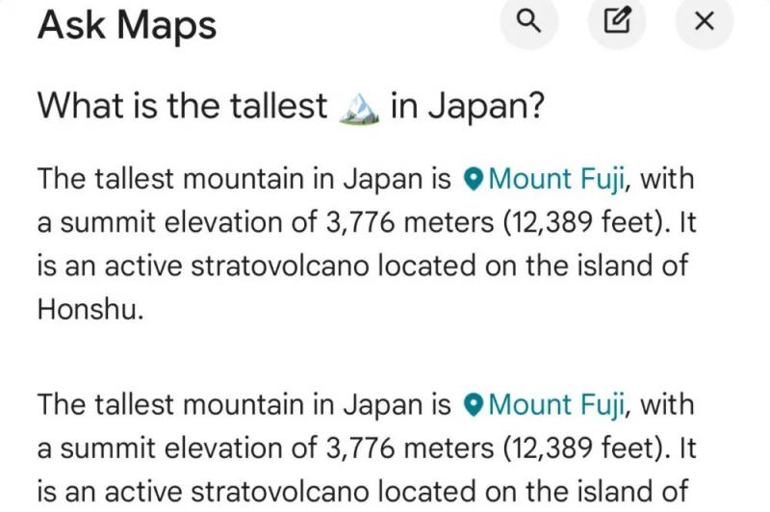Click the pin icon in second answer
This screenshot has height=512, width=770.
click(x=473, y=405)
